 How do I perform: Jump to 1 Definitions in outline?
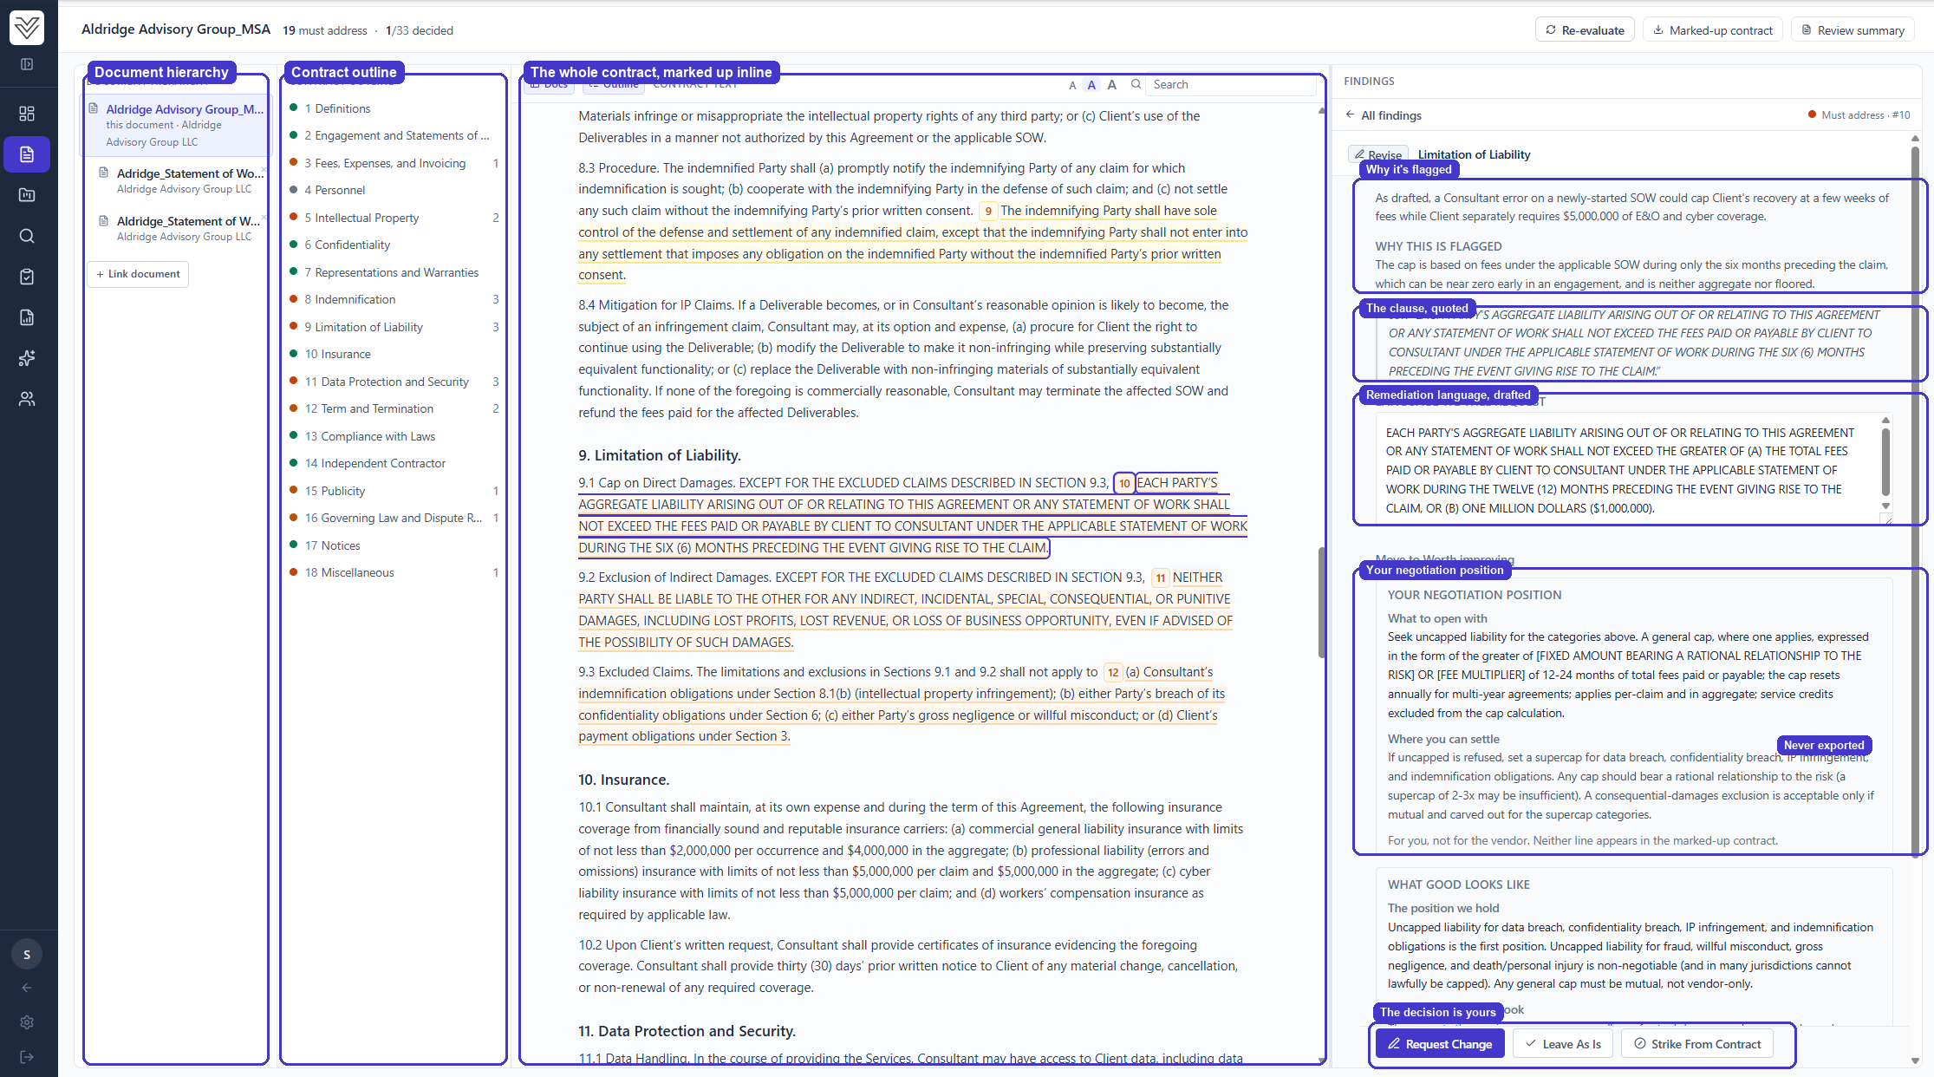pyautogui.click(x=394, y=108)
